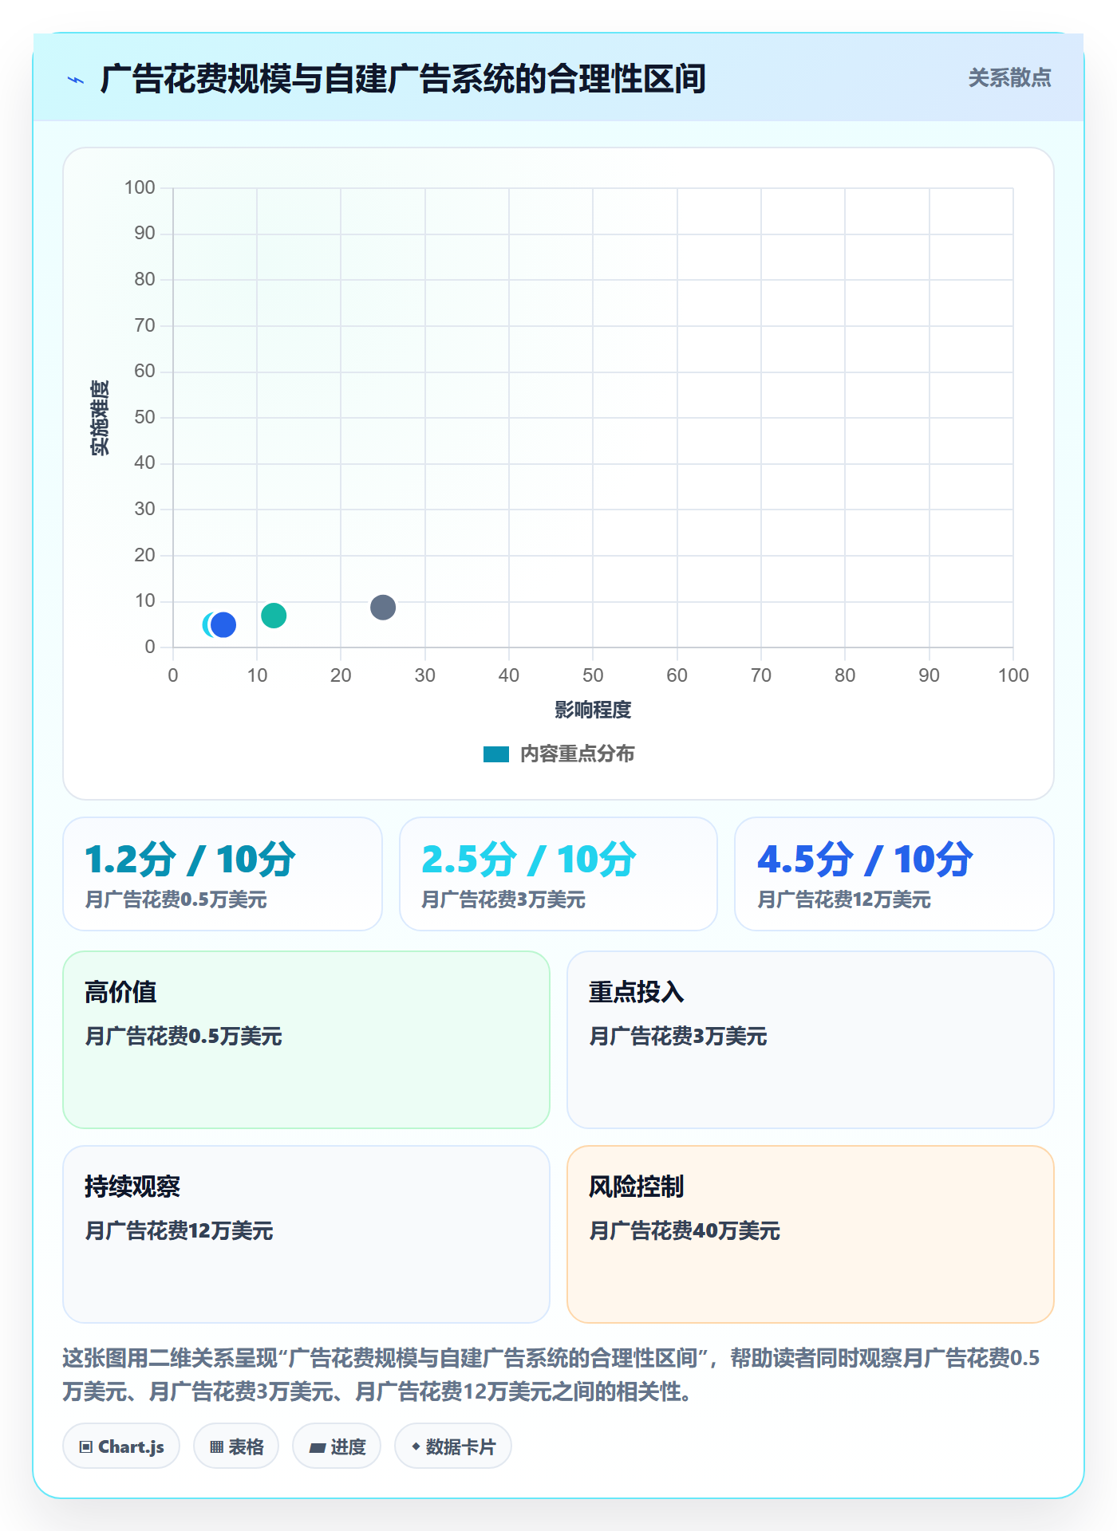Open the Chart.js tag
The image size is (1117, 1531).
click(121, 1446)
